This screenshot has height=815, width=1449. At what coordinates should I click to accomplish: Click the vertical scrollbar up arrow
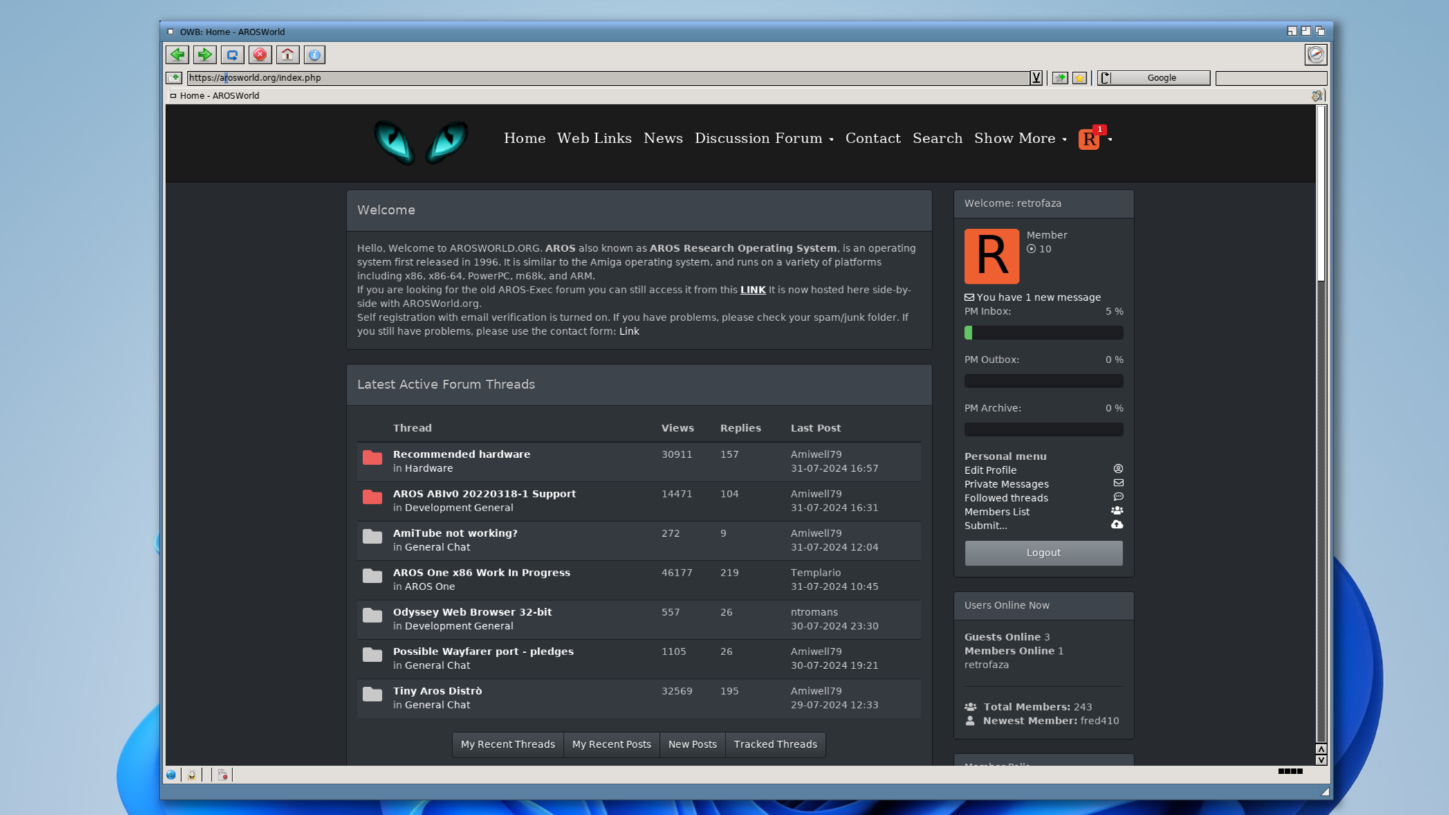click(x=1320, y=749)
